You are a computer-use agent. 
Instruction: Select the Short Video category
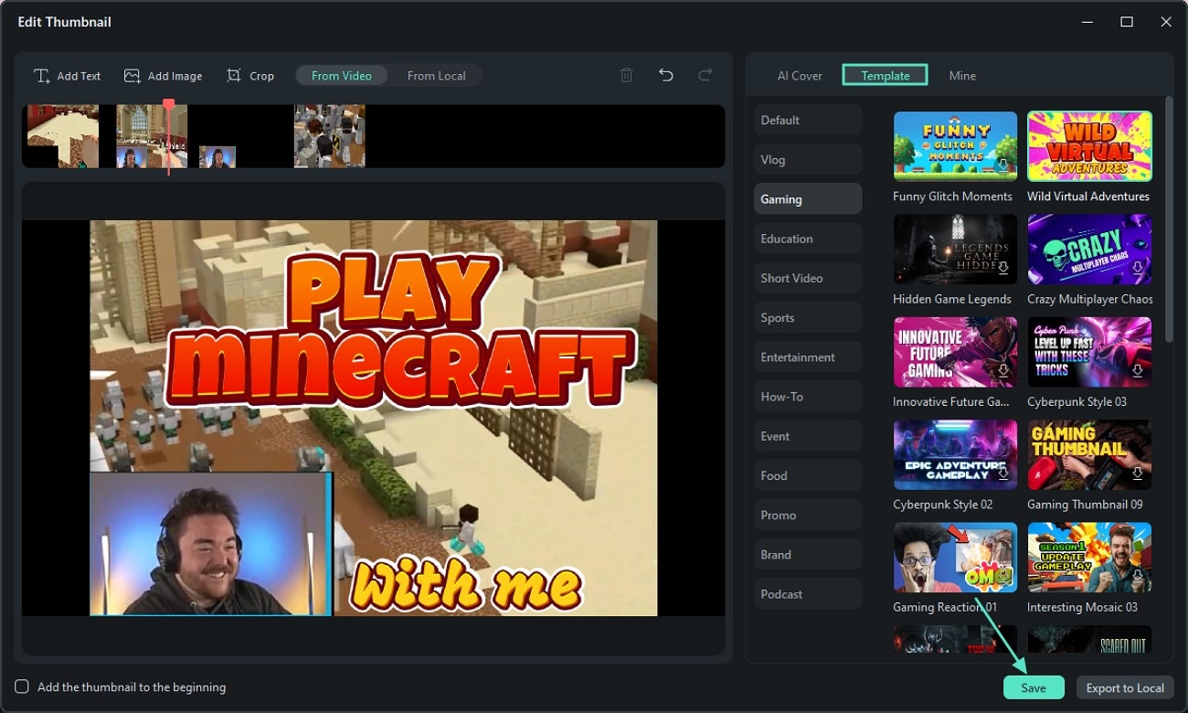(808, 278)
